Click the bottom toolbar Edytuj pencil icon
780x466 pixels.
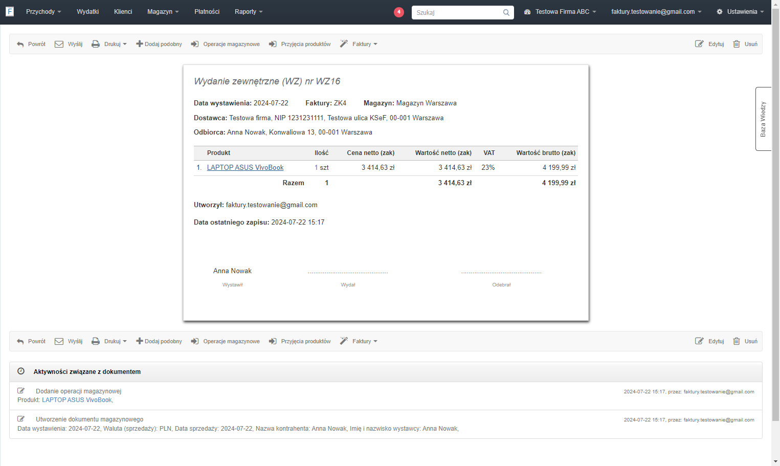(x=699, y=341)
